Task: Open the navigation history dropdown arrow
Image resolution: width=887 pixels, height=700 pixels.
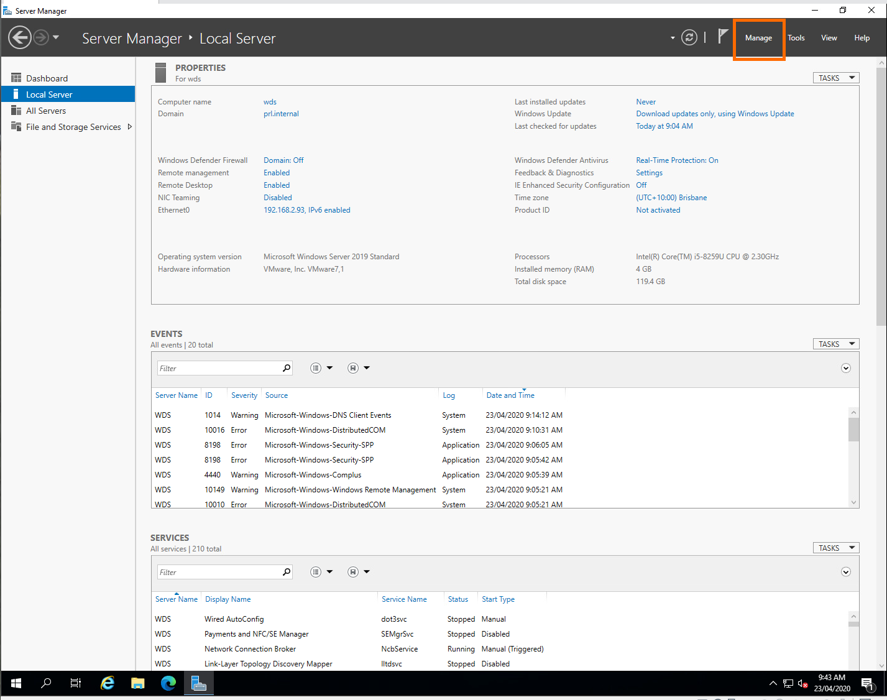Action: click(x=56, y=37)
